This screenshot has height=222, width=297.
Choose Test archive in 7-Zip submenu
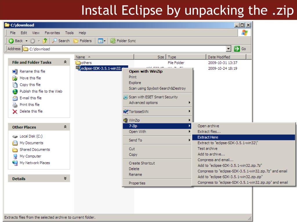tap(244, 149)
